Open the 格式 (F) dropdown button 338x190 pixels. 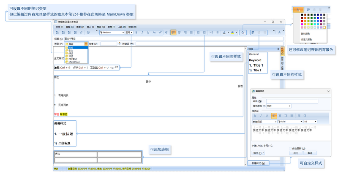[x=258, y=153]
